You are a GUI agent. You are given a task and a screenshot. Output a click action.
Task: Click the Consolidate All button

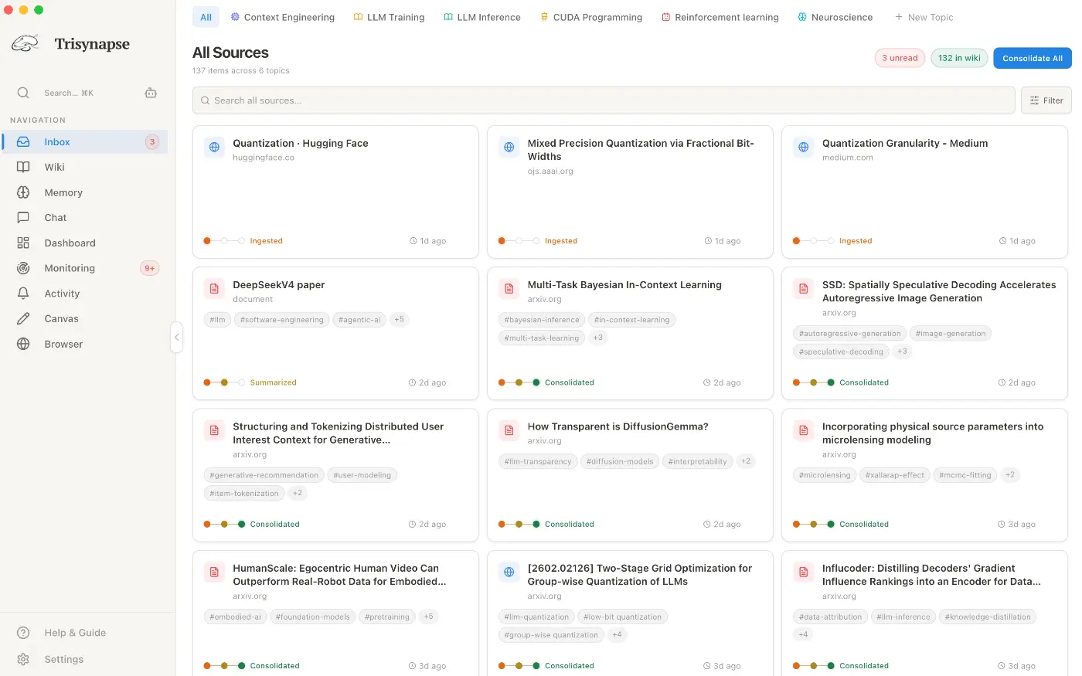(x=1033, y=58)
